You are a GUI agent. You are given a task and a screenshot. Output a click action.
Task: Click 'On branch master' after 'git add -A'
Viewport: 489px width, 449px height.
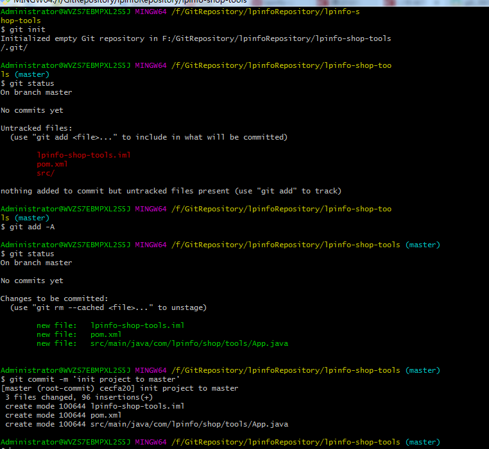coord(36,263)
